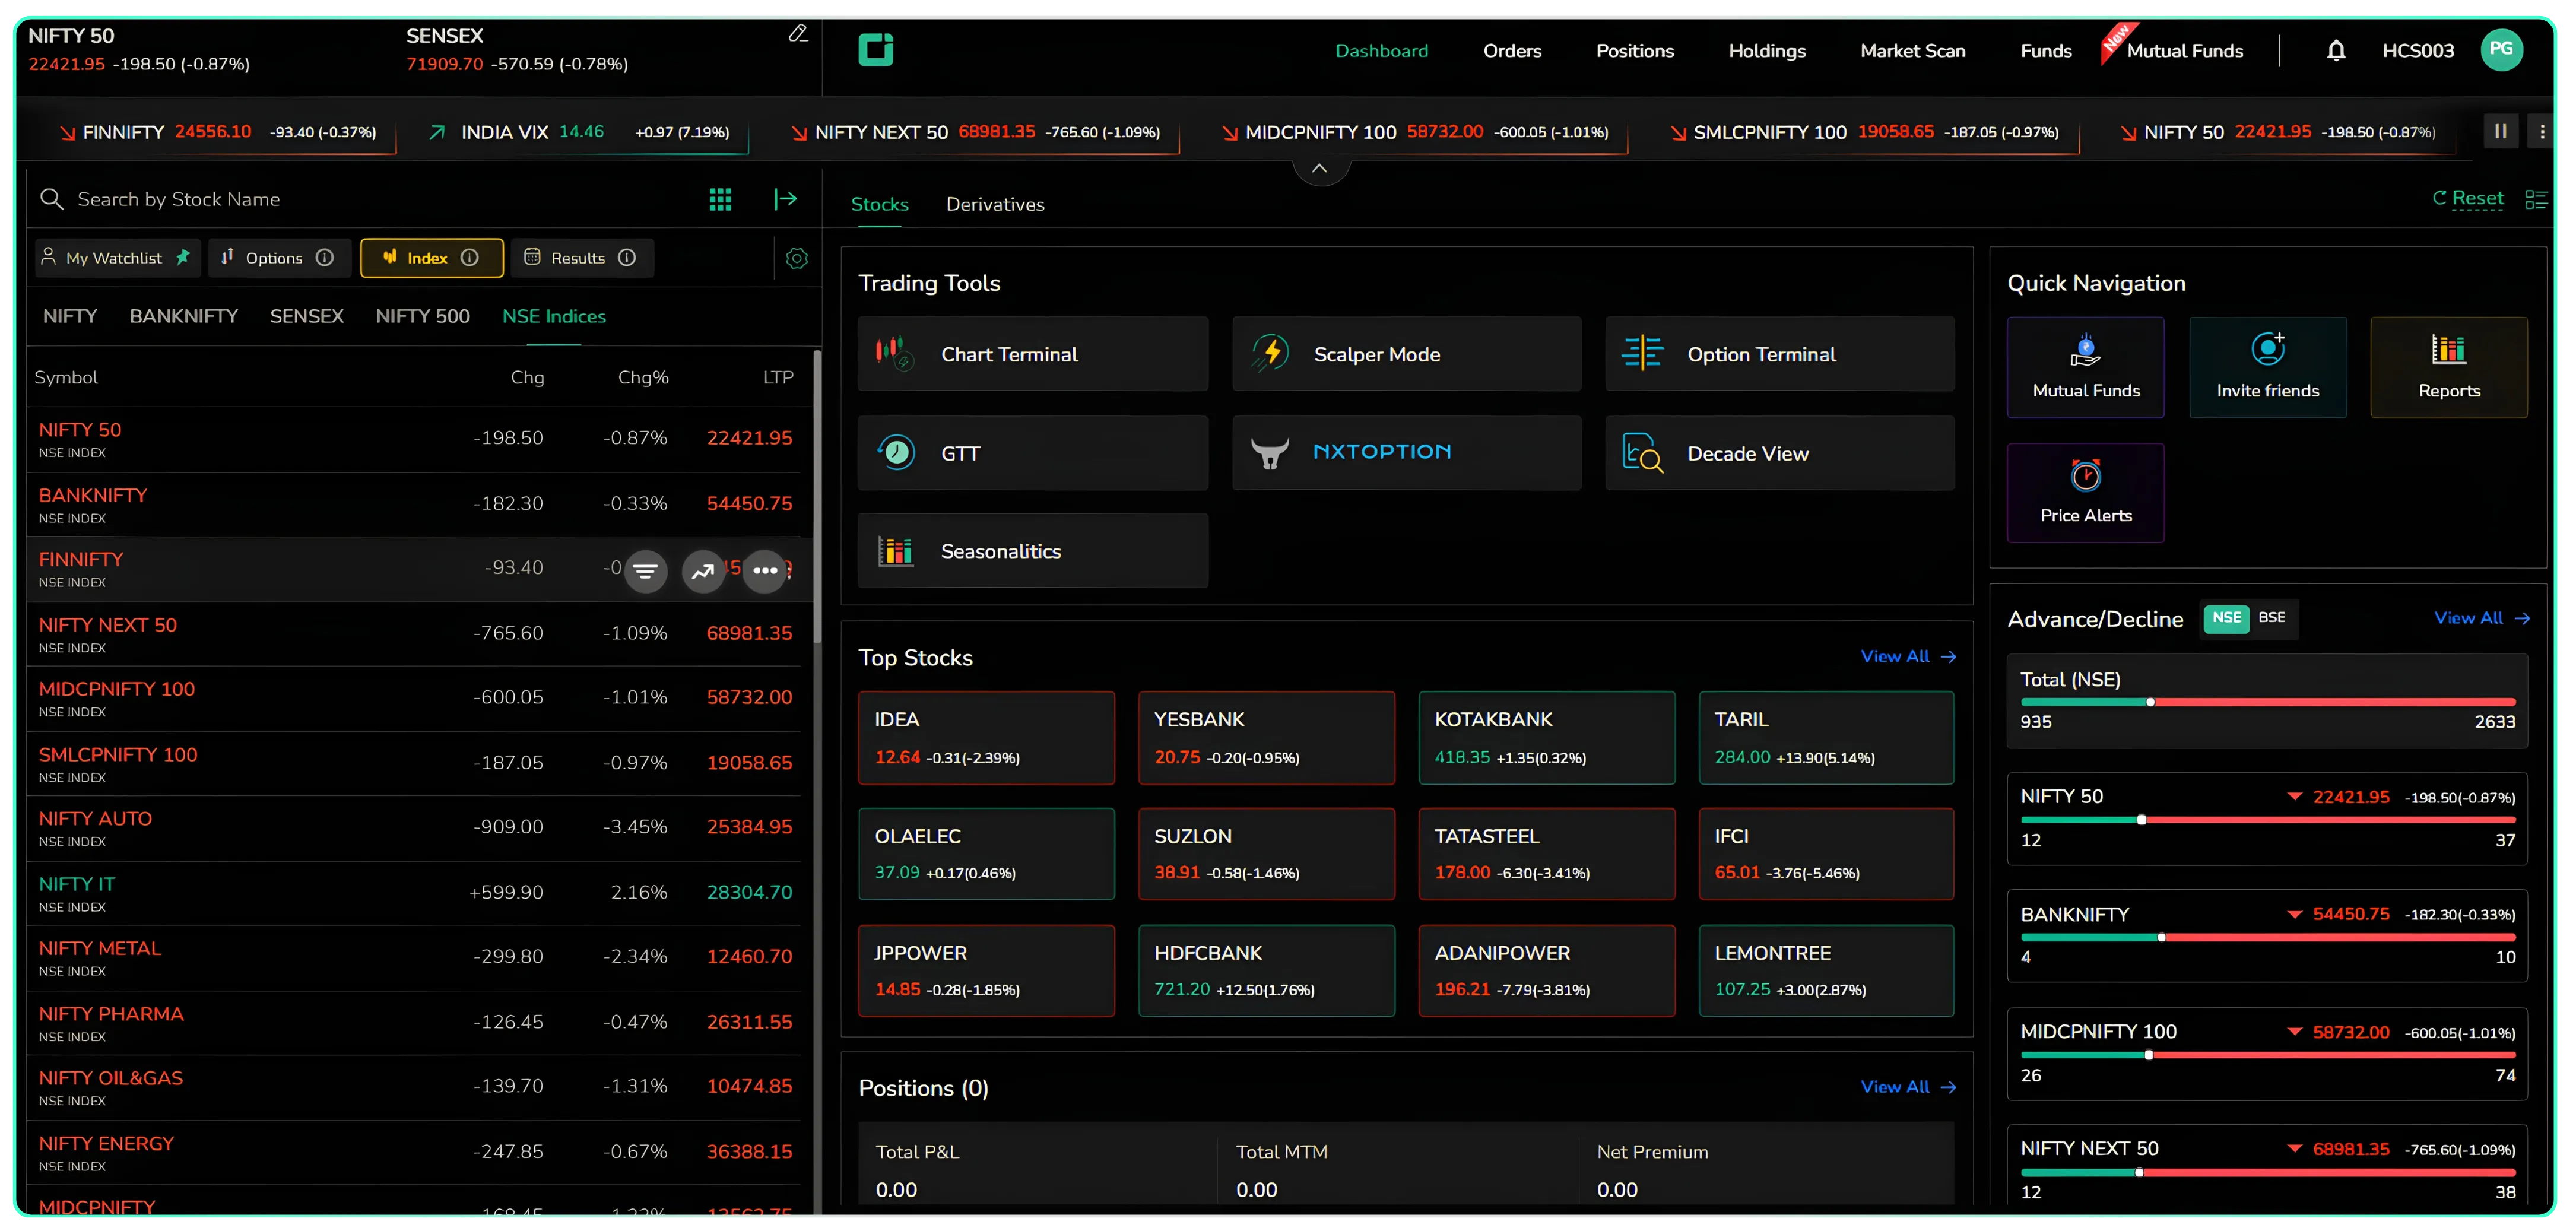Open the Seasonalitics tool
Viewport: 2576px width, 1231px height.
(1032, 551)
